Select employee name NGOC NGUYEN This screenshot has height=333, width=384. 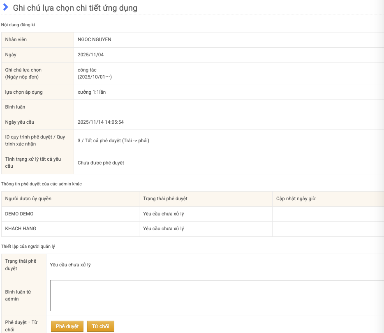tap(95, 39)
